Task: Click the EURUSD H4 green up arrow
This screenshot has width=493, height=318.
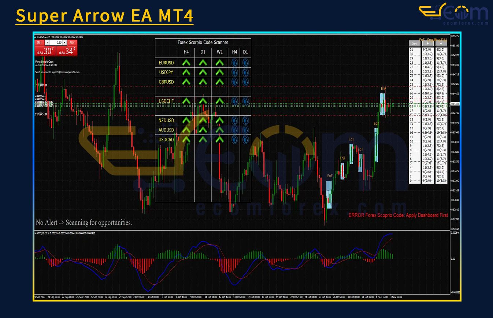Action: [186, 63]
